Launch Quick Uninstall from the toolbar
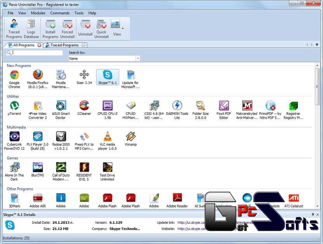This screenshot has width=323, height=244. pos(101,29)
